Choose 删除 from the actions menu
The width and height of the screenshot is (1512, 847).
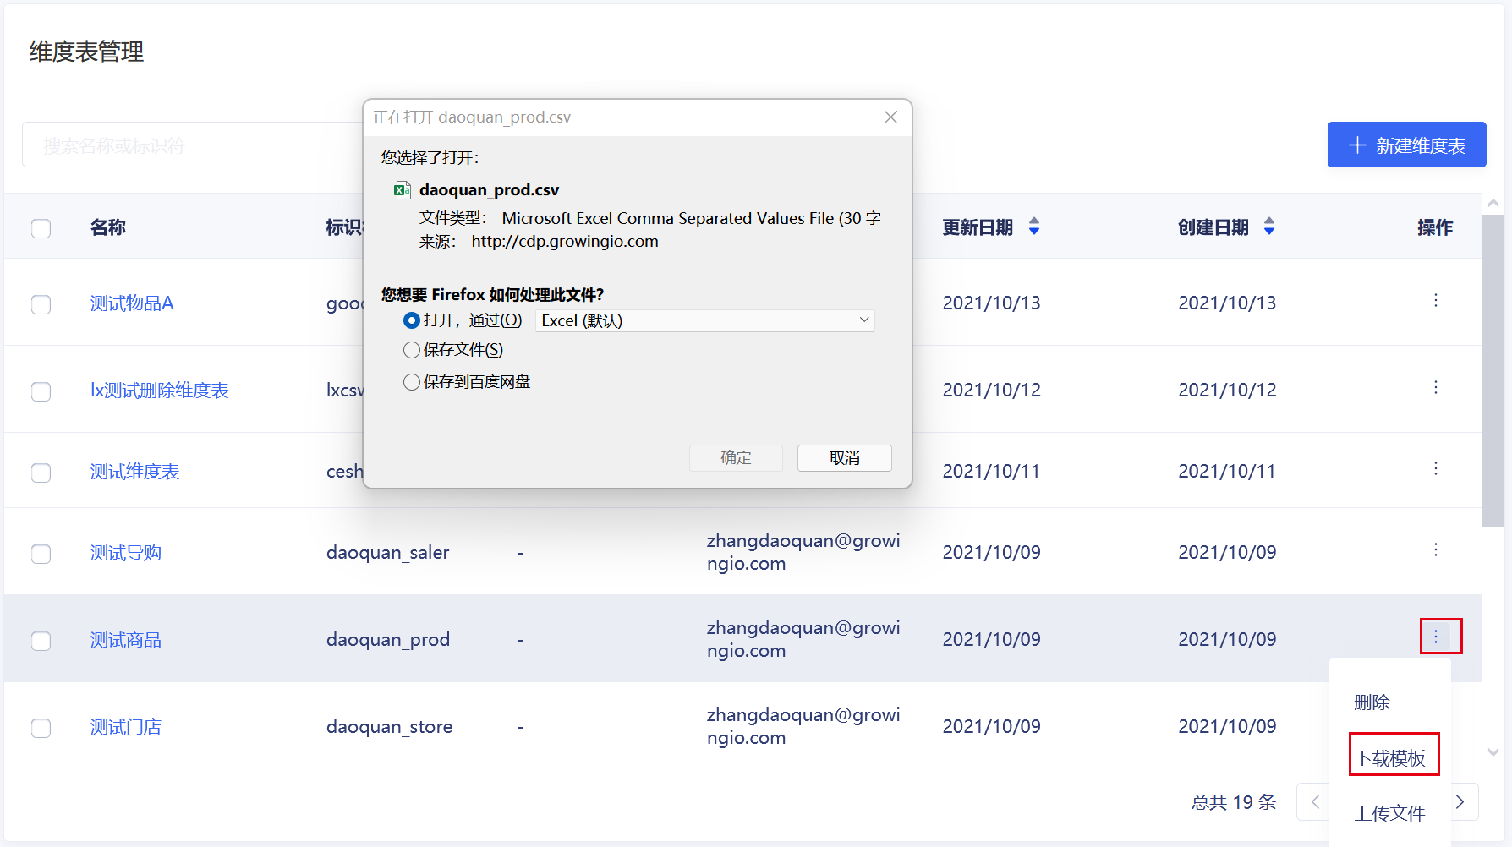(x=1372, y=702)
